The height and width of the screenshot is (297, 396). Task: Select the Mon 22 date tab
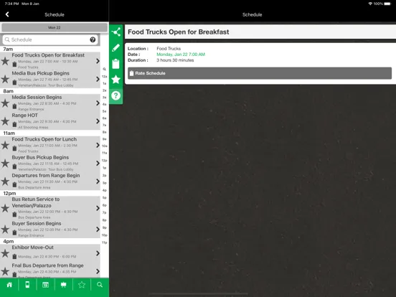click(55, 27)
